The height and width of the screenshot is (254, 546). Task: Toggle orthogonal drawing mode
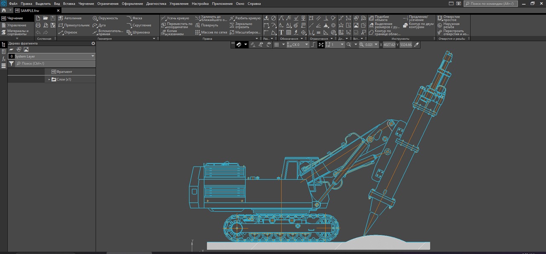tap(314, 44)
